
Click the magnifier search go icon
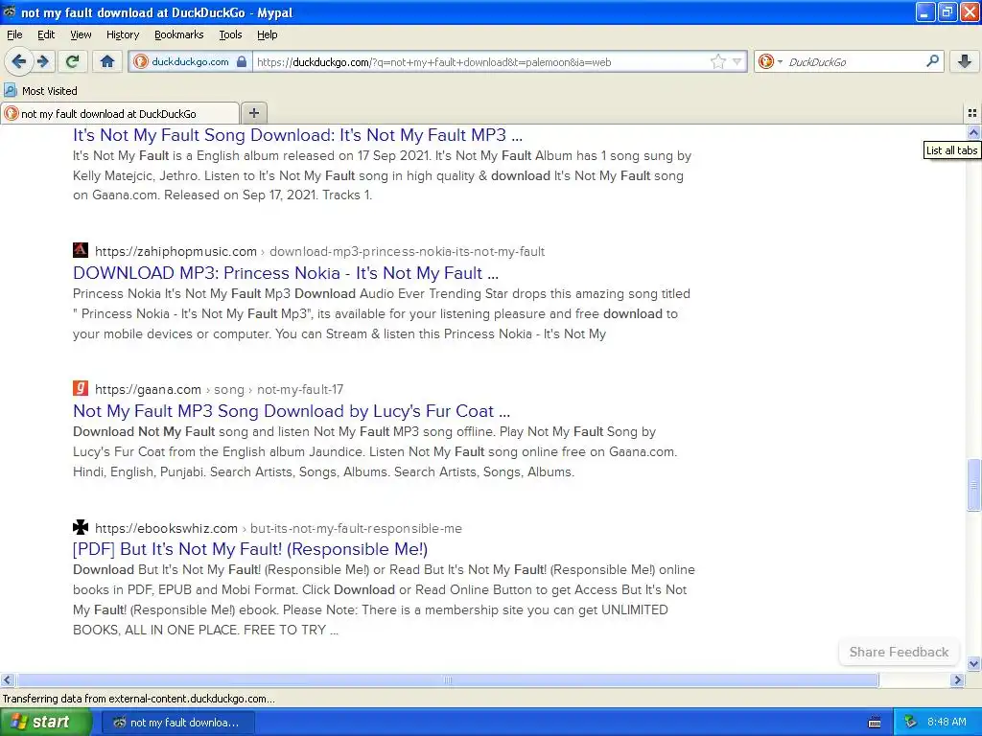pyautogui.click(x=932, y=61)
